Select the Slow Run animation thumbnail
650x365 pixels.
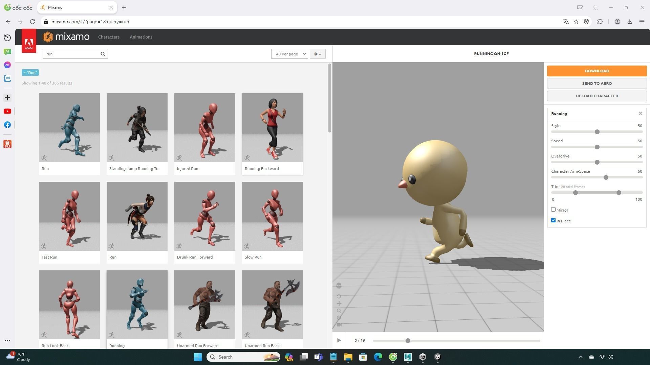[x=273, y=216]
